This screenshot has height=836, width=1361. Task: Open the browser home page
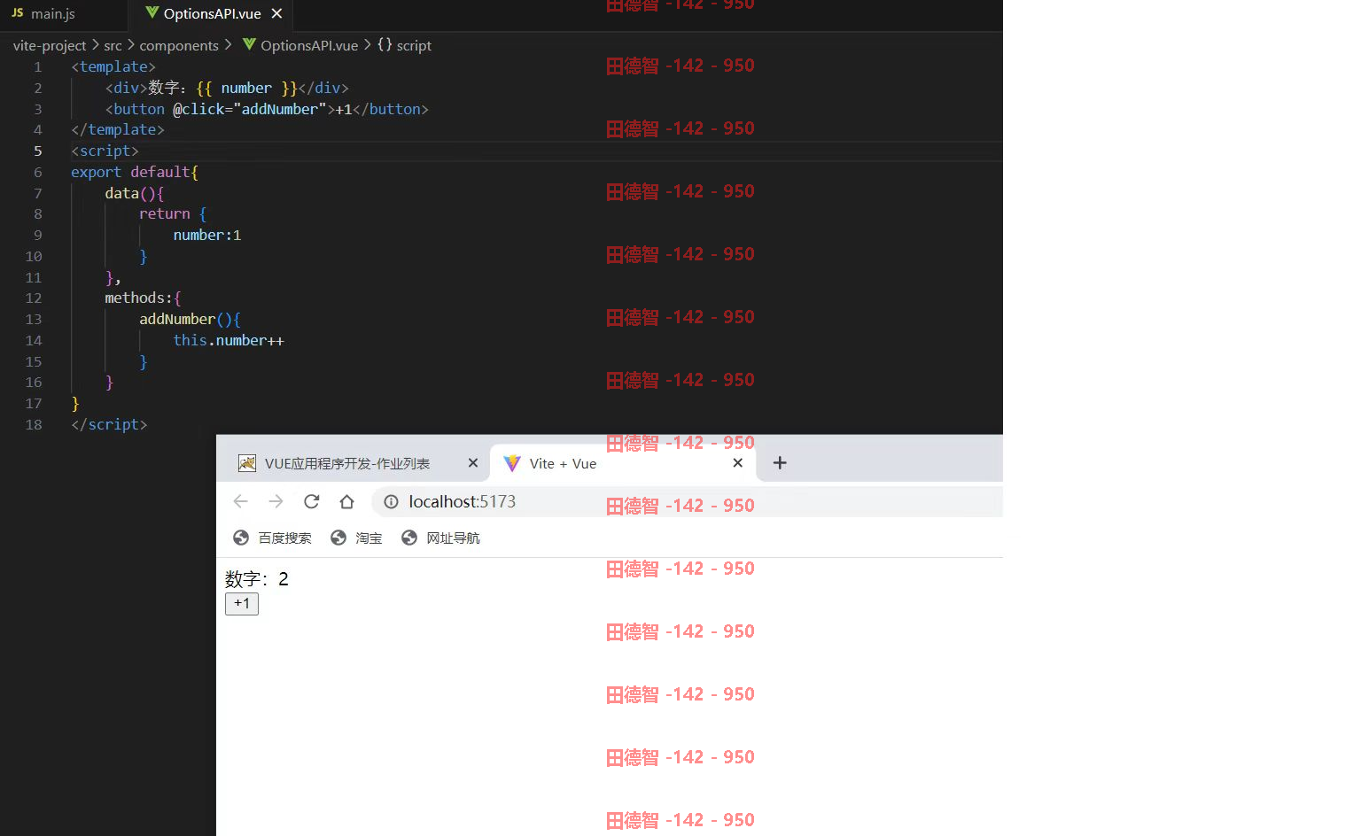pos(346,502)
